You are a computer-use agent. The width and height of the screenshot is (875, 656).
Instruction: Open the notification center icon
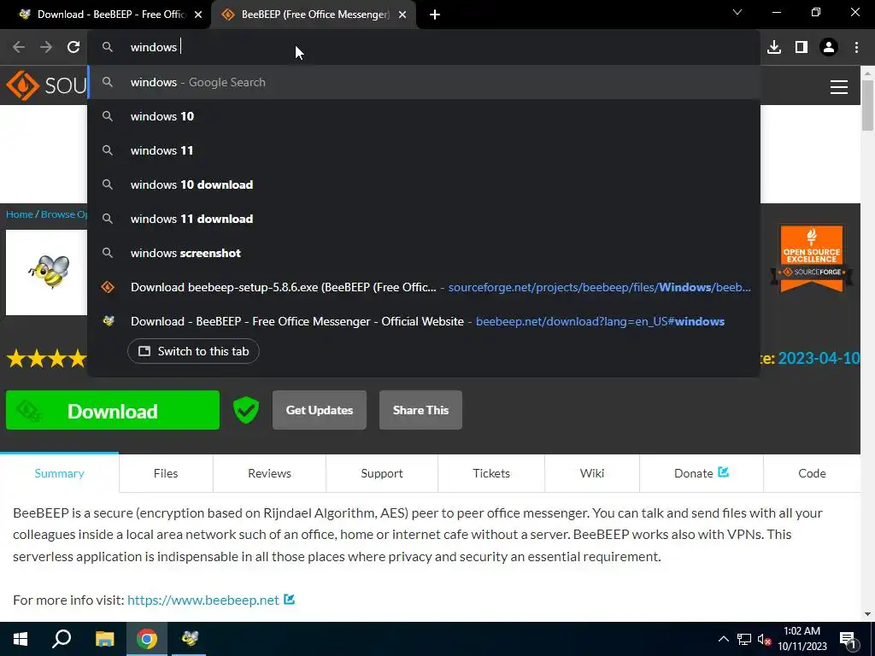coord(848,640)
